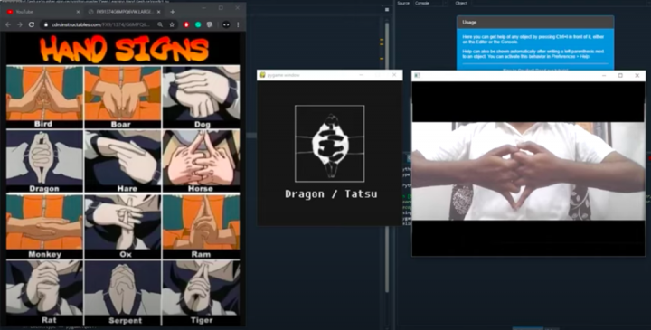Open the green Grammarly extension icon
Viewport: 651px width, 330px height.
198,25
